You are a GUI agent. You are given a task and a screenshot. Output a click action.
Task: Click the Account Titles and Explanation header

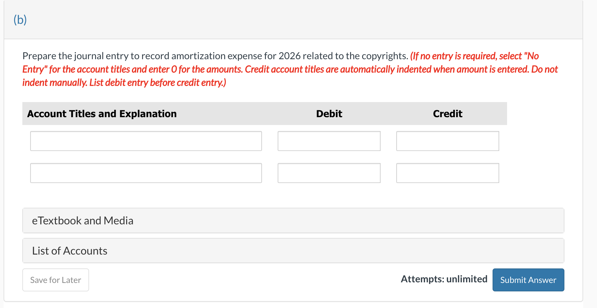pos(102,114)
